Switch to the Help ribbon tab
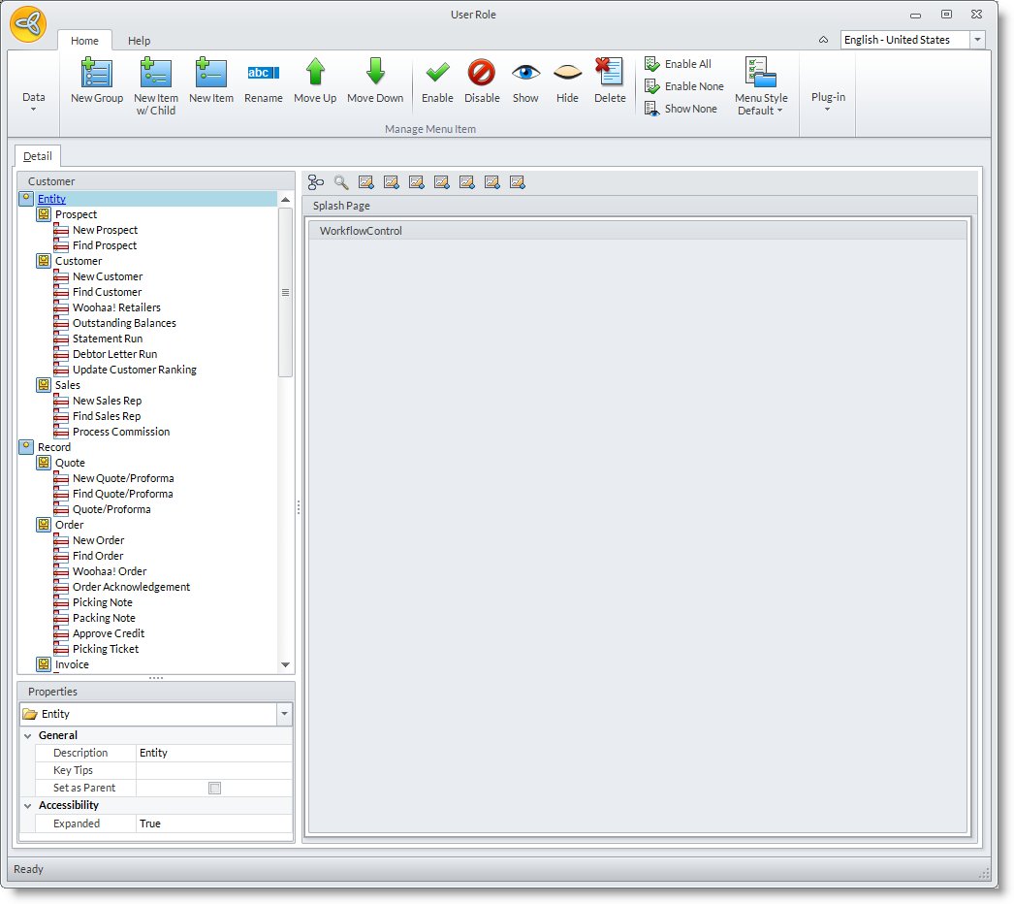The height and width of the screenshot is (904, 1014). coord(140,41)
